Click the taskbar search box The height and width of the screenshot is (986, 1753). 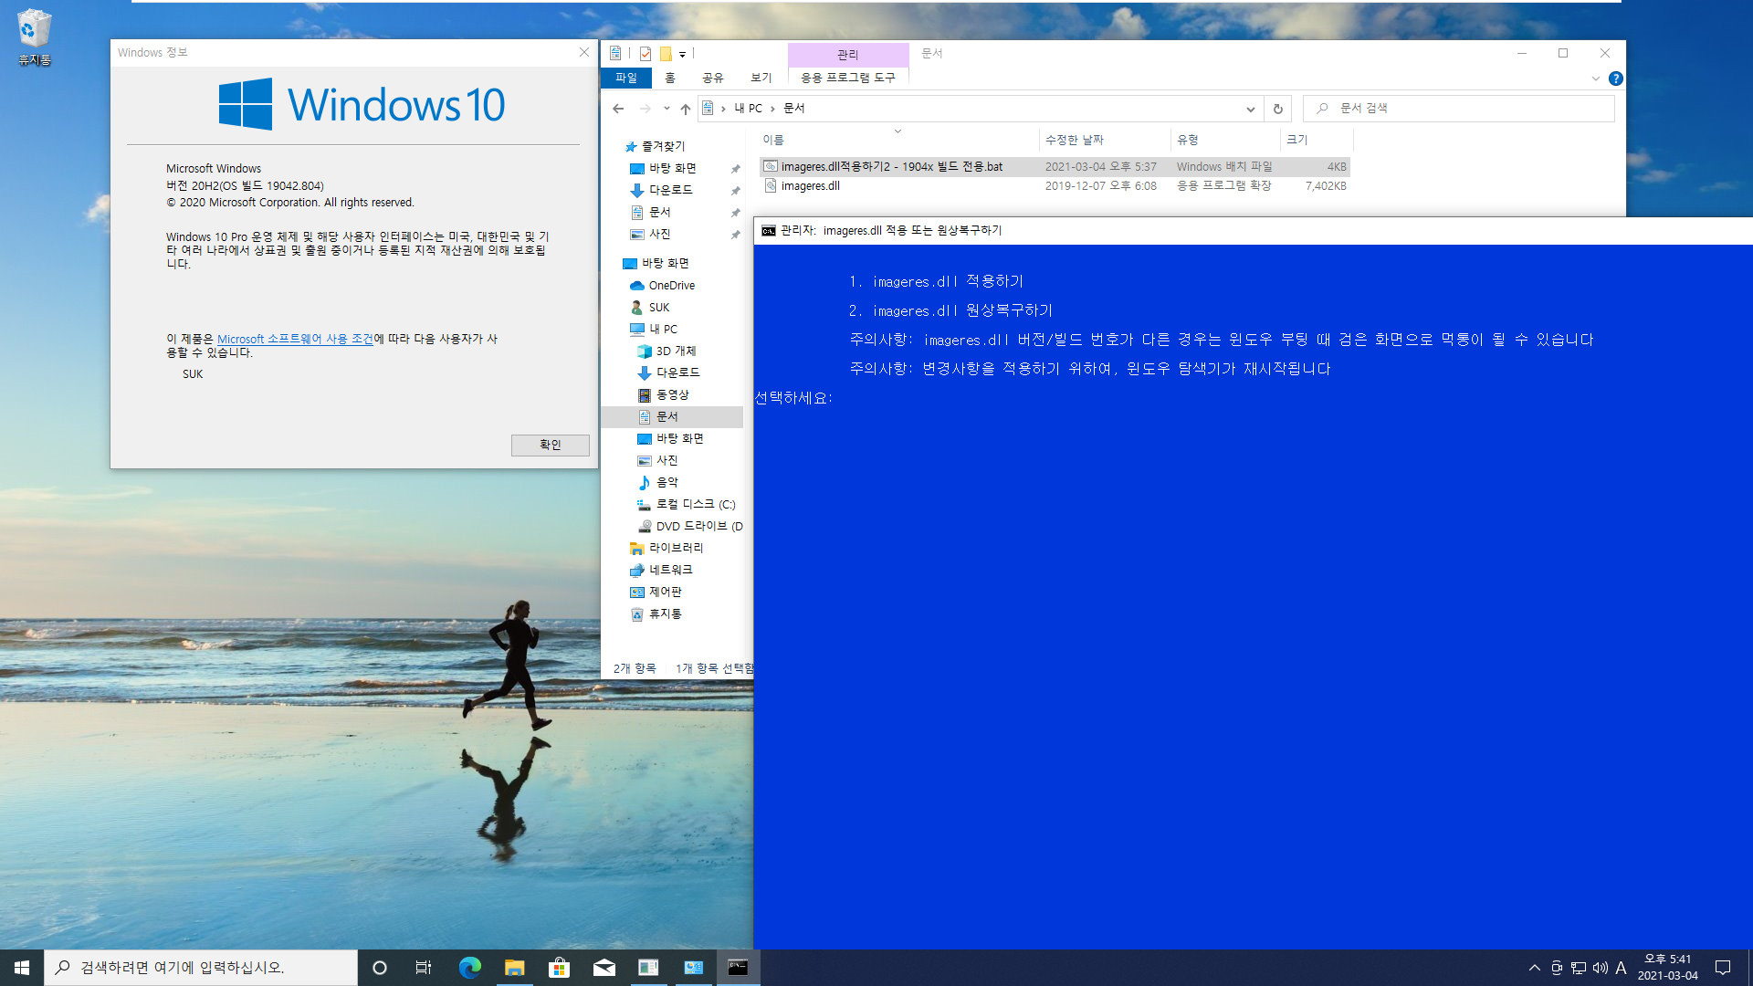pos(201,968)
